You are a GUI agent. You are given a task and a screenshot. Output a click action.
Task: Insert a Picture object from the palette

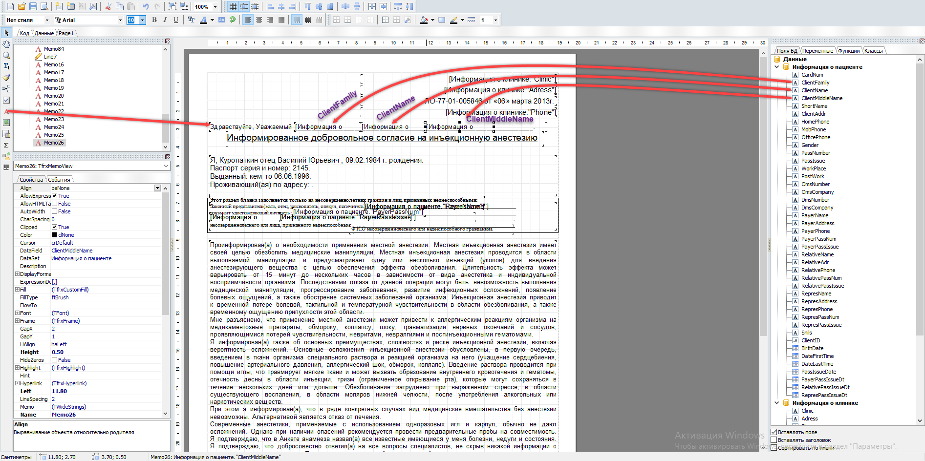click(6, 123)
